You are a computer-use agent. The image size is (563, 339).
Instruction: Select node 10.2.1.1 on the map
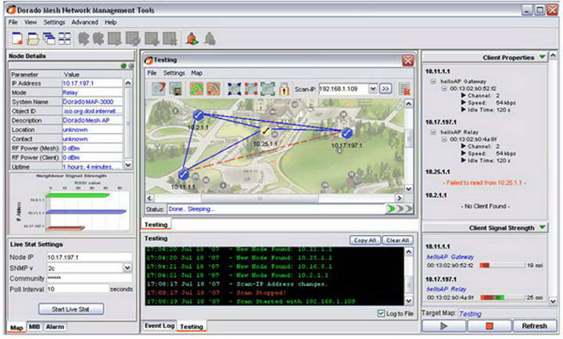pos(198,115)
